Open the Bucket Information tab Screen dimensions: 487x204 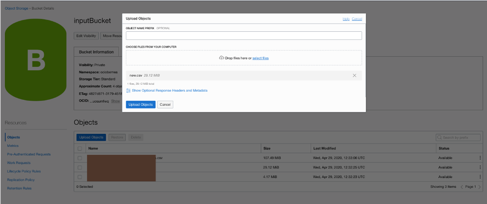pyautogui.click(x=96, y=52)
